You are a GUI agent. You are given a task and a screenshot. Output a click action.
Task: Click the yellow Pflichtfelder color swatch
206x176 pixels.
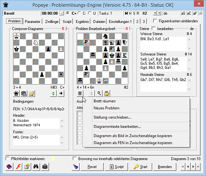[53, 159]
